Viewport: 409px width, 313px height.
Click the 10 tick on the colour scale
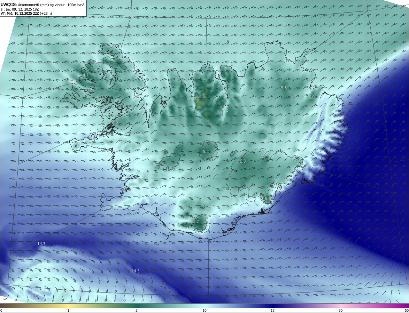pyautogui.click(x=204, y=310)
